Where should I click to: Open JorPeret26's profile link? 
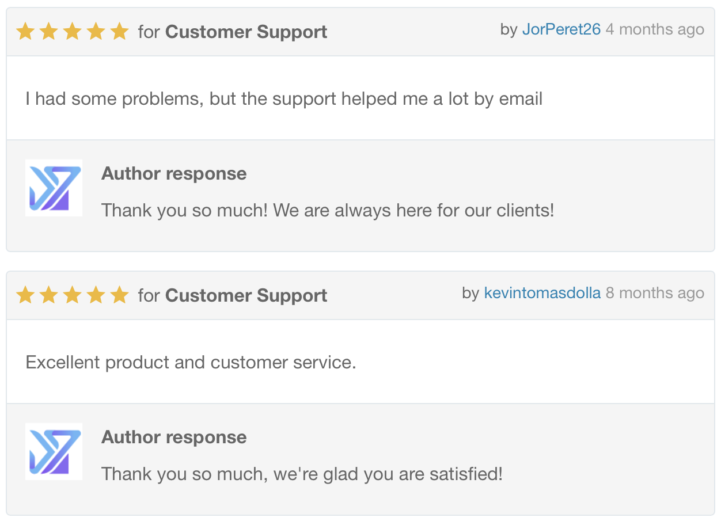(561, 29)
